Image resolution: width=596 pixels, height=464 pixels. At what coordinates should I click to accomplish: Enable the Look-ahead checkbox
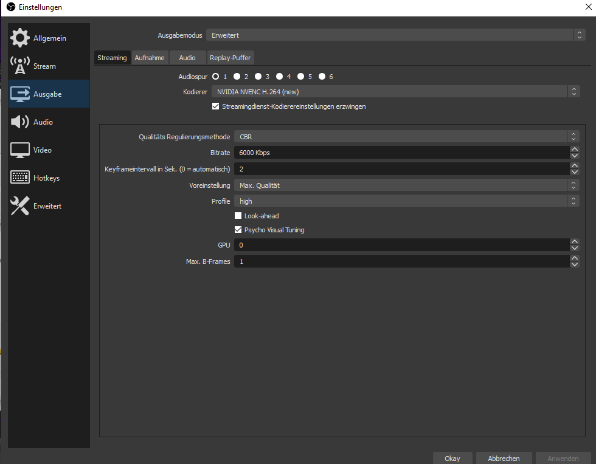[x=238, y=216]
